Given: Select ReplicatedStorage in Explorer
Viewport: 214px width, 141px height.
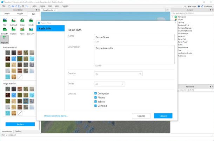Looking at the screenshot, I should coord(185,28).
